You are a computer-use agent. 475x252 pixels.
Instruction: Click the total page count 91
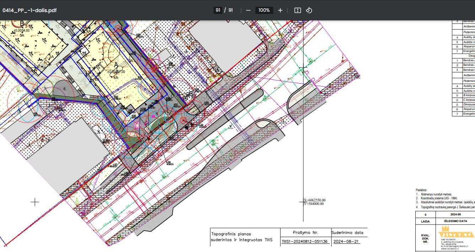(x=231, y=10)
